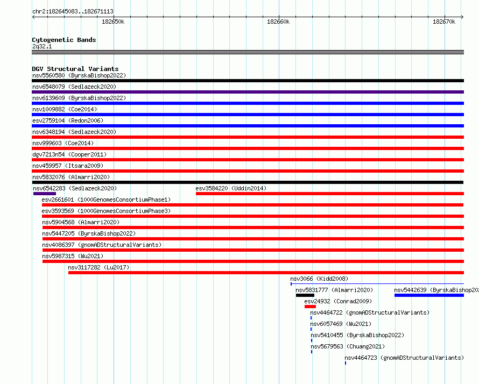Click the nsv4086397 (gnomADStructuralVariants) label
This screenshot has width=479, height=384.
click(x=102, y=245)
